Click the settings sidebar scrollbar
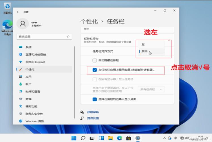 74,82
